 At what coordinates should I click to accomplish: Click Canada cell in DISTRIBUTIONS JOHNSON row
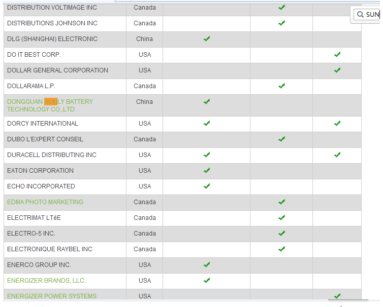[145, 23]
